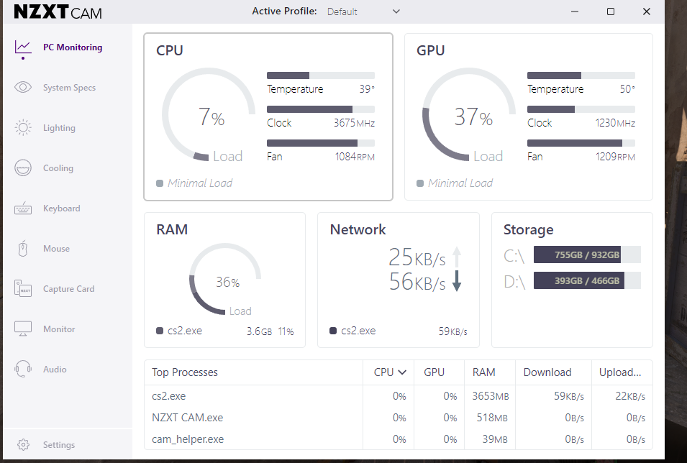Click the GPU load gauge showing 37%
This screenshot has width=687, height=463.
[469, 115]
